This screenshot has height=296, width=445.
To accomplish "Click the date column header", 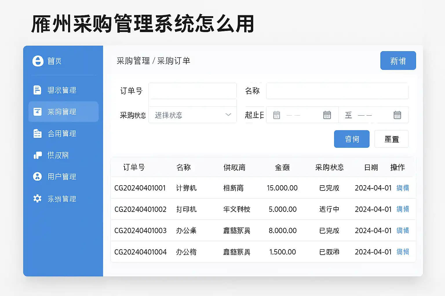I will tap(371, 167).
